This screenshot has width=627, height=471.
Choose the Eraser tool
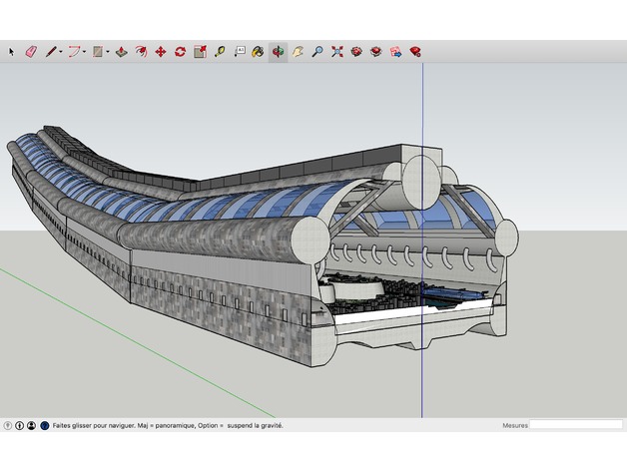(30, 51)
